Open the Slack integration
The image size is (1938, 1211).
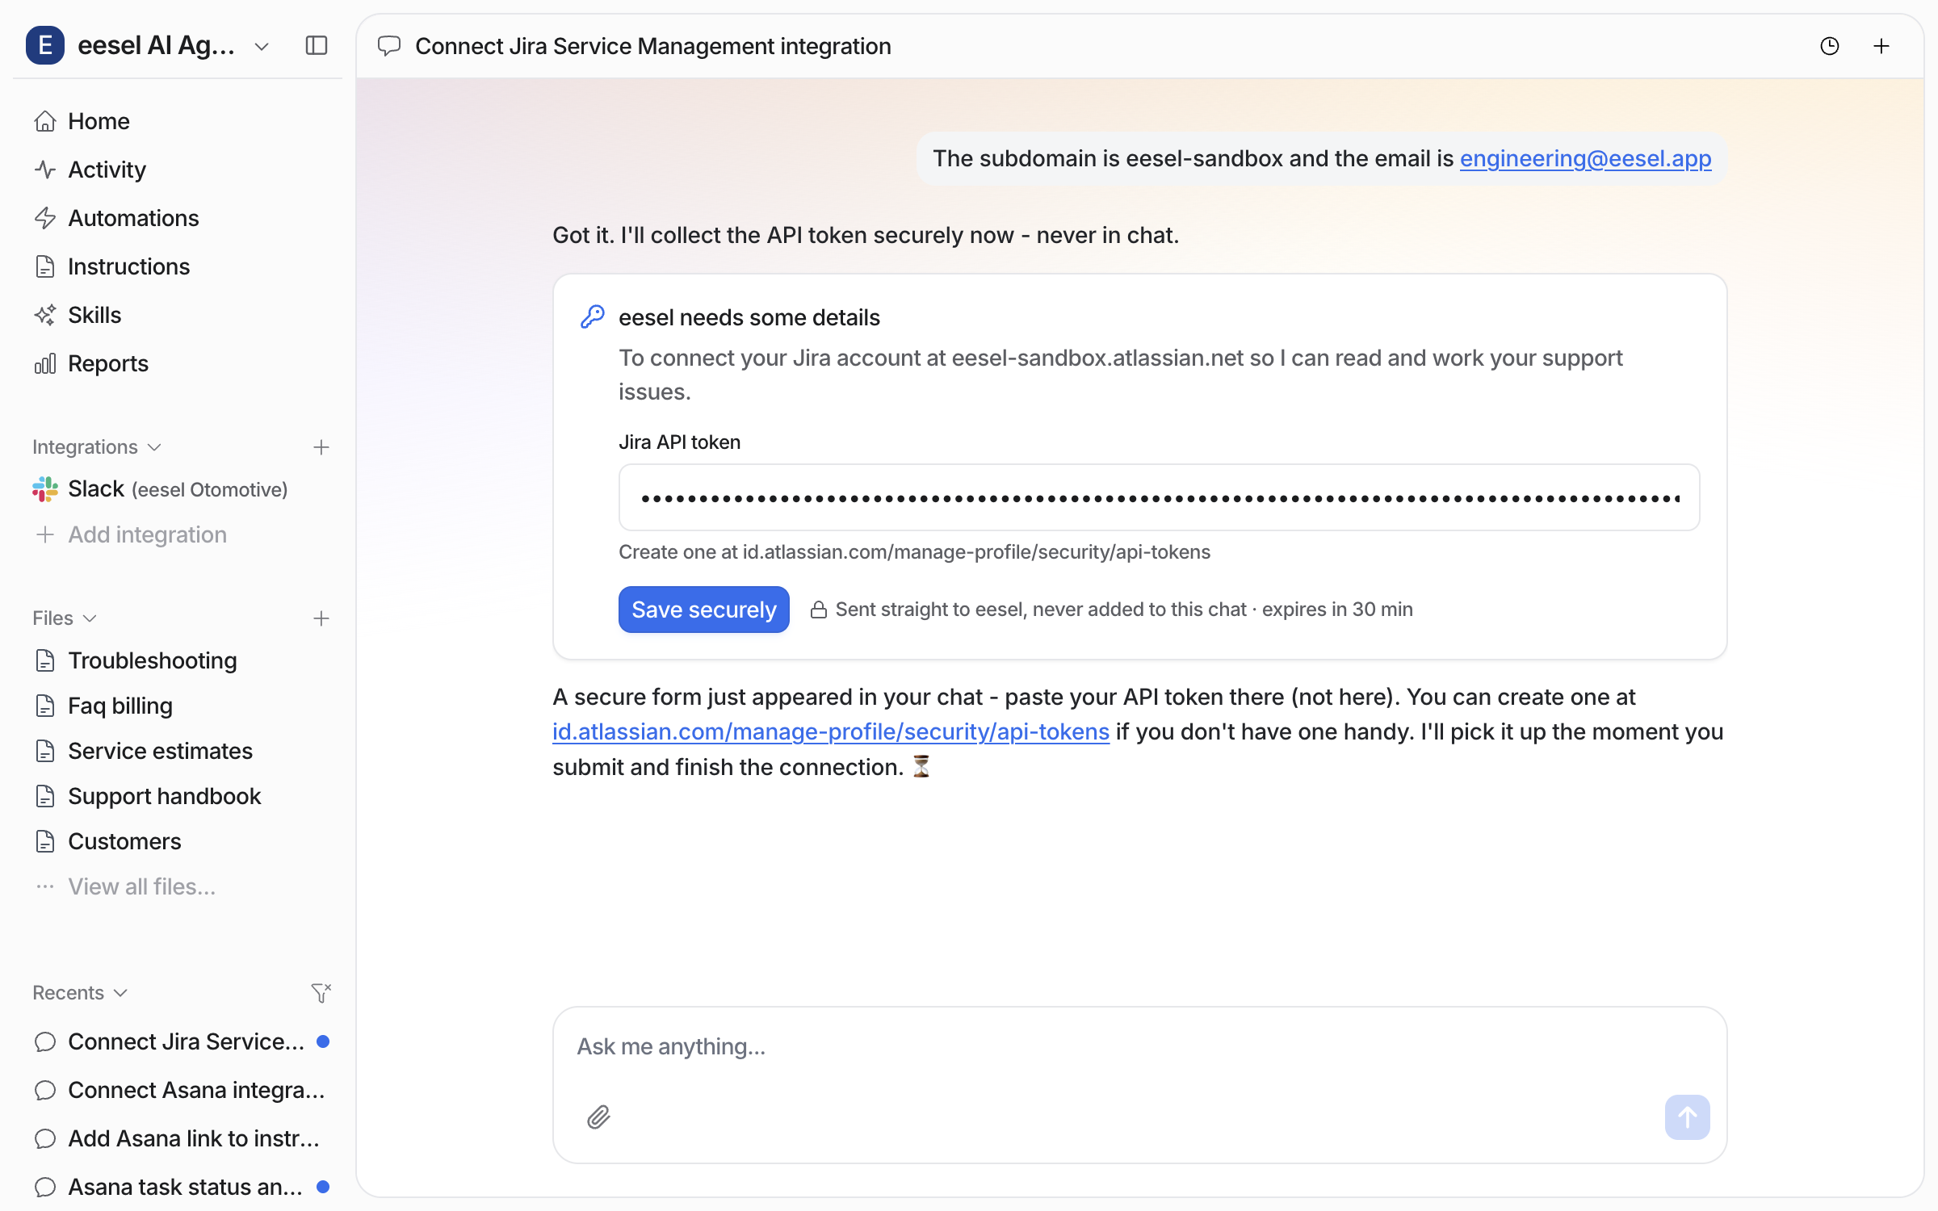[x=178, y=489]
